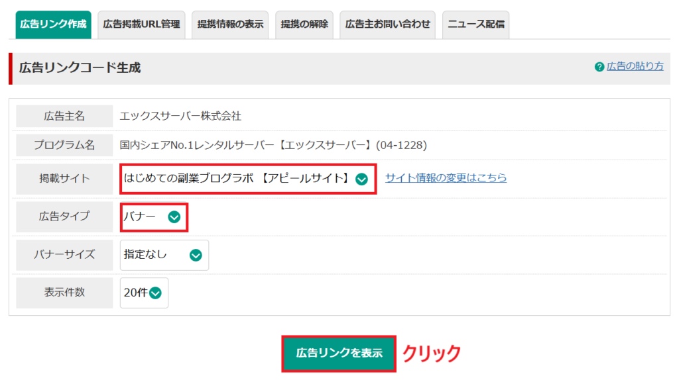Screen dimensions: 679x380
Task: Open the 提携情報の表示 tab
Action: click(230, 24)
